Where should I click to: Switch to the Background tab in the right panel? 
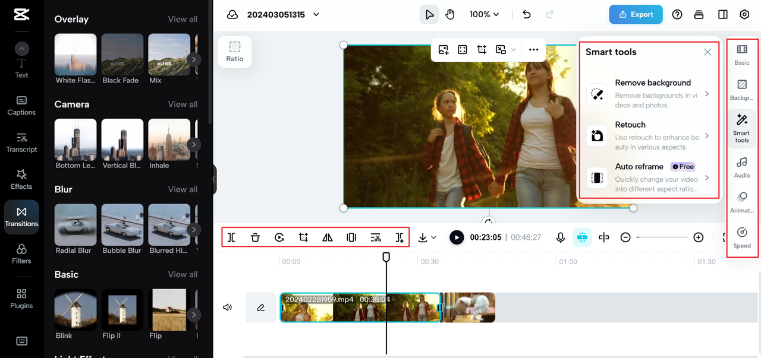742,90
